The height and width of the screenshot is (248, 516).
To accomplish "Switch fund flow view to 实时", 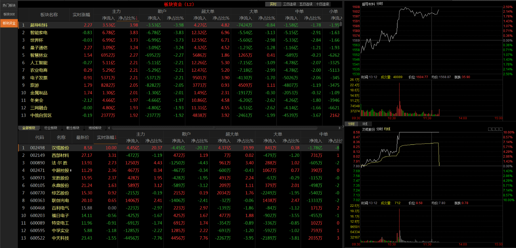I will tap(273, 4).
